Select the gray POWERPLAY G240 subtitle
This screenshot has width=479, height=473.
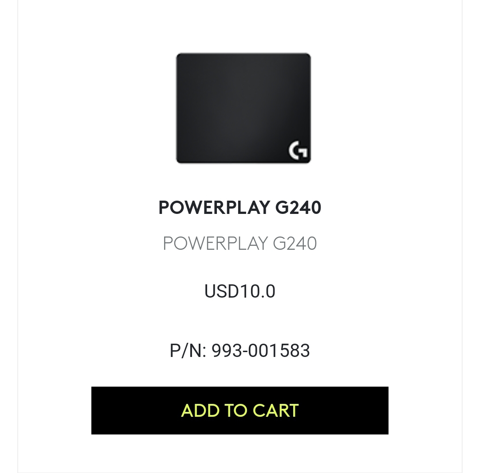pyautogui.click(x=240, y=243)
